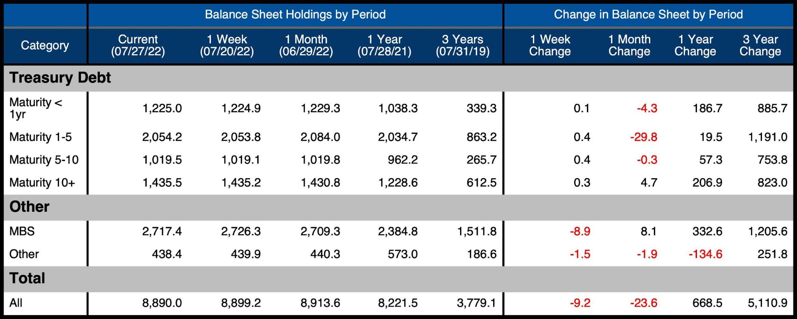Viewport: 797px width, 319px height.
Task: Click the All current total 8,890.0
Action: (162, 303)
